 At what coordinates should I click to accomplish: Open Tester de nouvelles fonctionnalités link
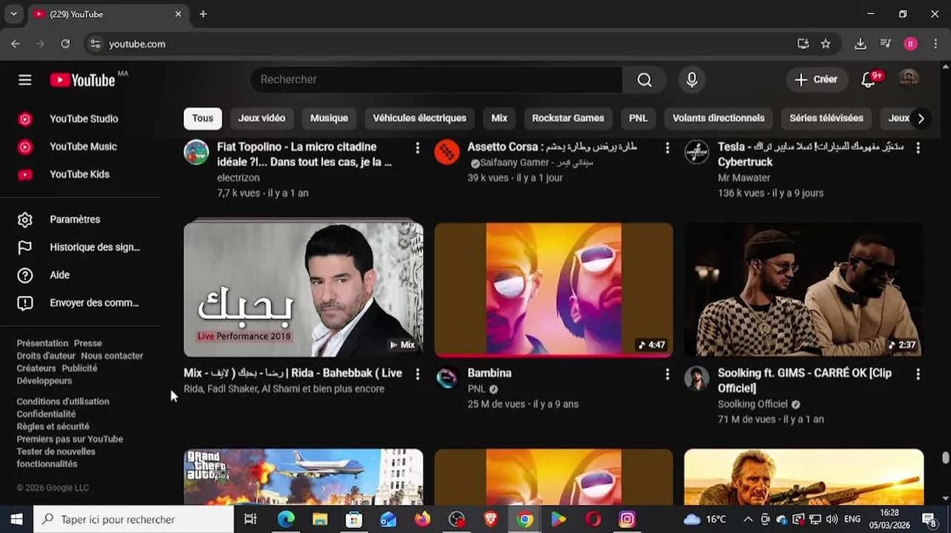point(56,457)
